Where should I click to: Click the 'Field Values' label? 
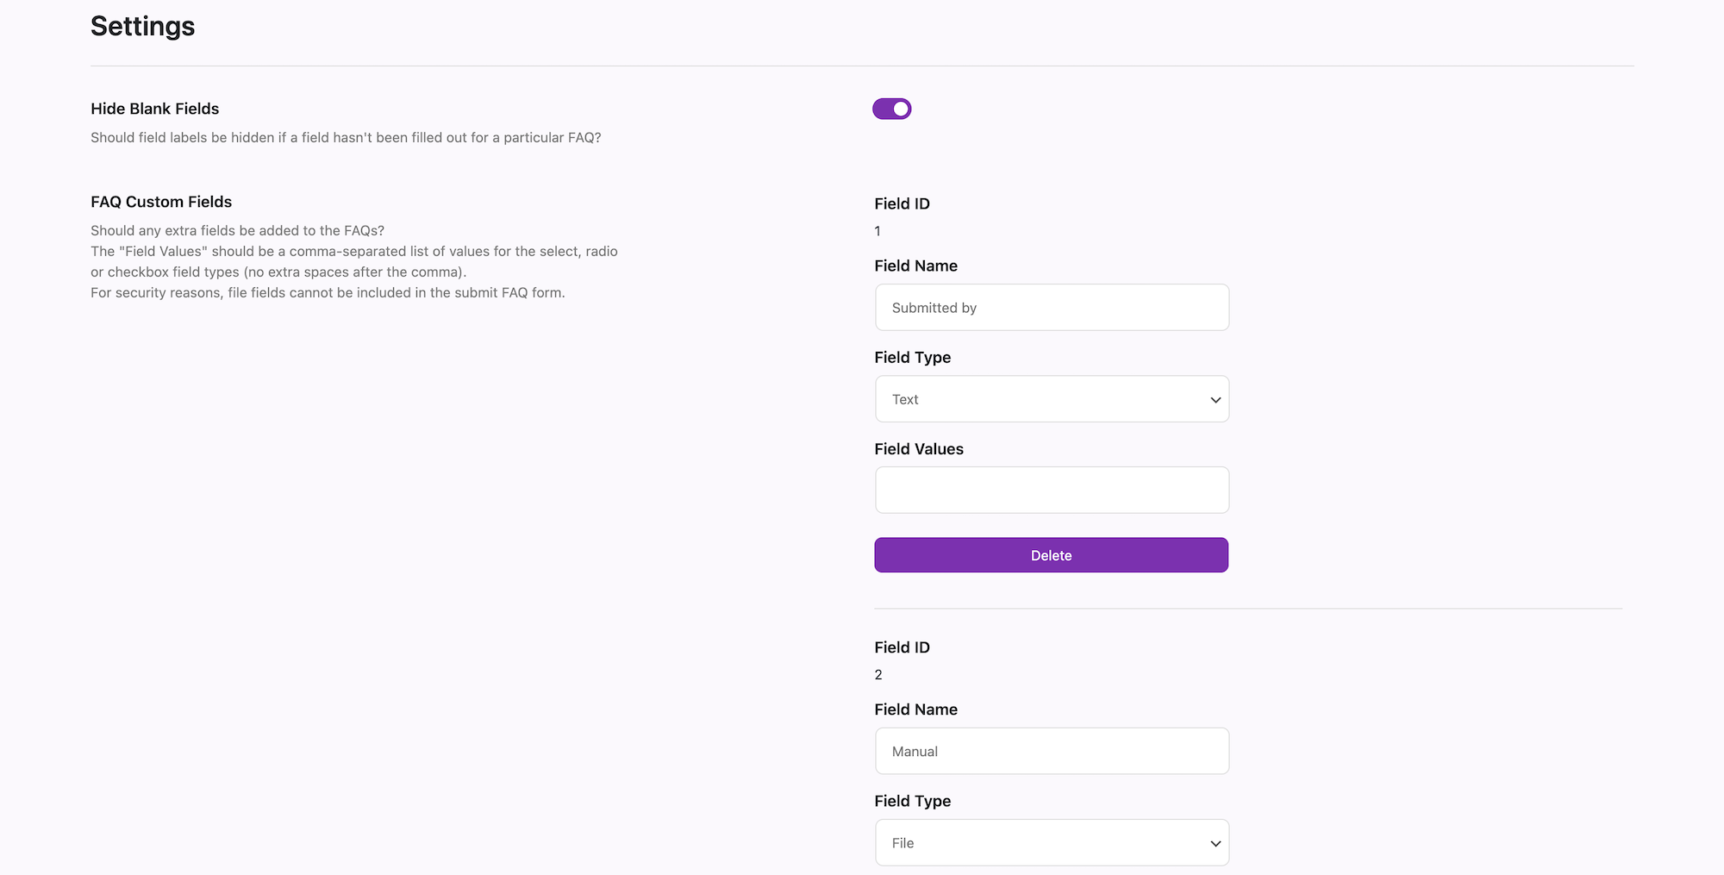pyautogui.click(x=919, y=449)
